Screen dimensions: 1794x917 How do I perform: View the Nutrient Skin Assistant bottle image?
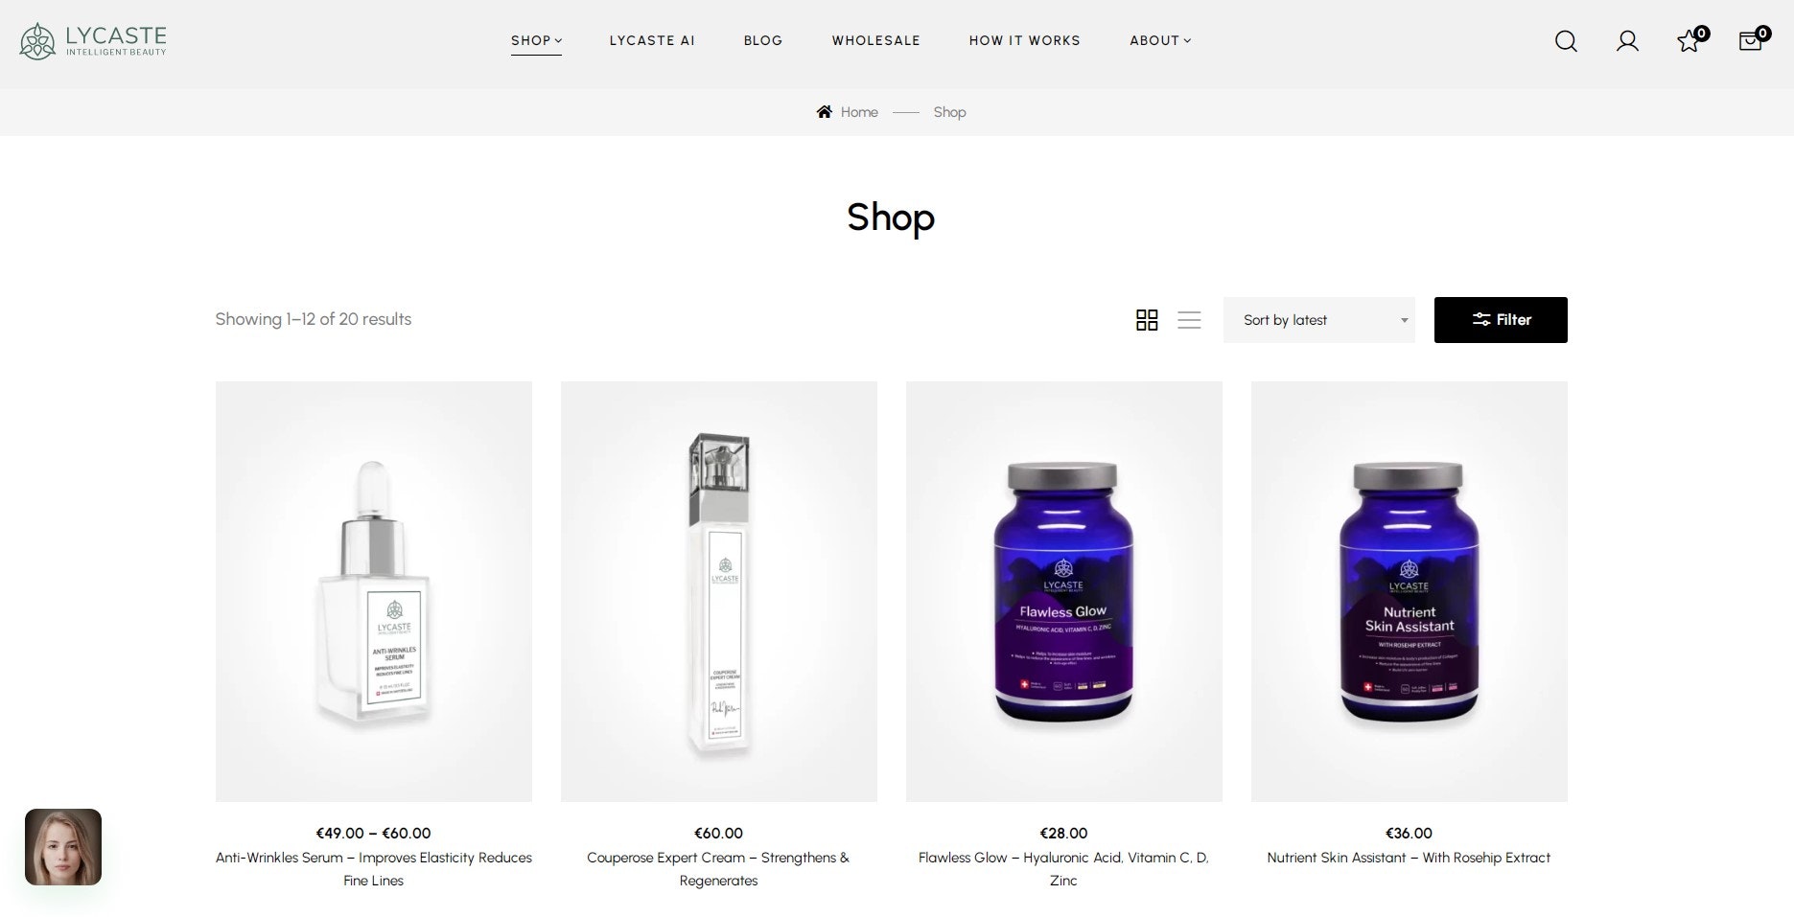tap(1410, 591)
